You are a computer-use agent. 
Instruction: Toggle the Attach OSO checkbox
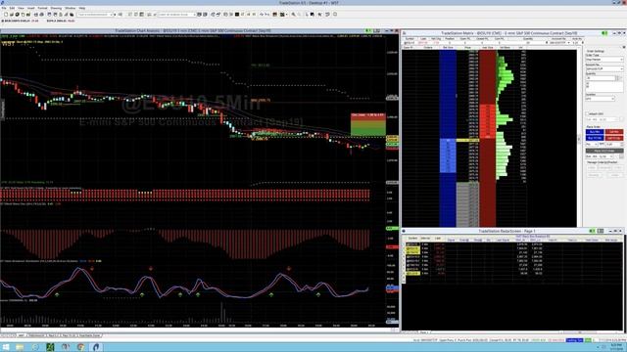click(588, 113)
